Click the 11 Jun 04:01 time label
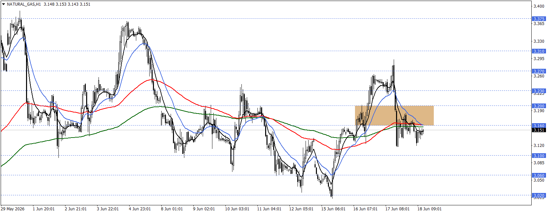This screenshot has width=548, height=213. pos(269,209)
